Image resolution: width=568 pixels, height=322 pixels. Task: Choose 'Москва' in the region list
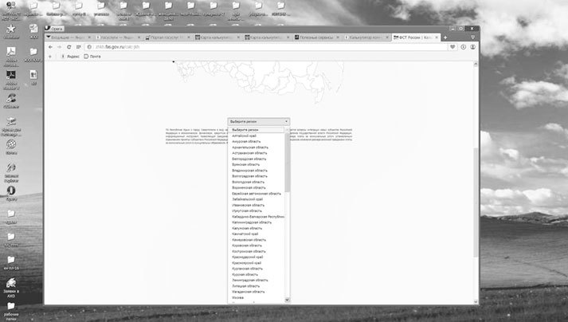click(x=239, y=296)
